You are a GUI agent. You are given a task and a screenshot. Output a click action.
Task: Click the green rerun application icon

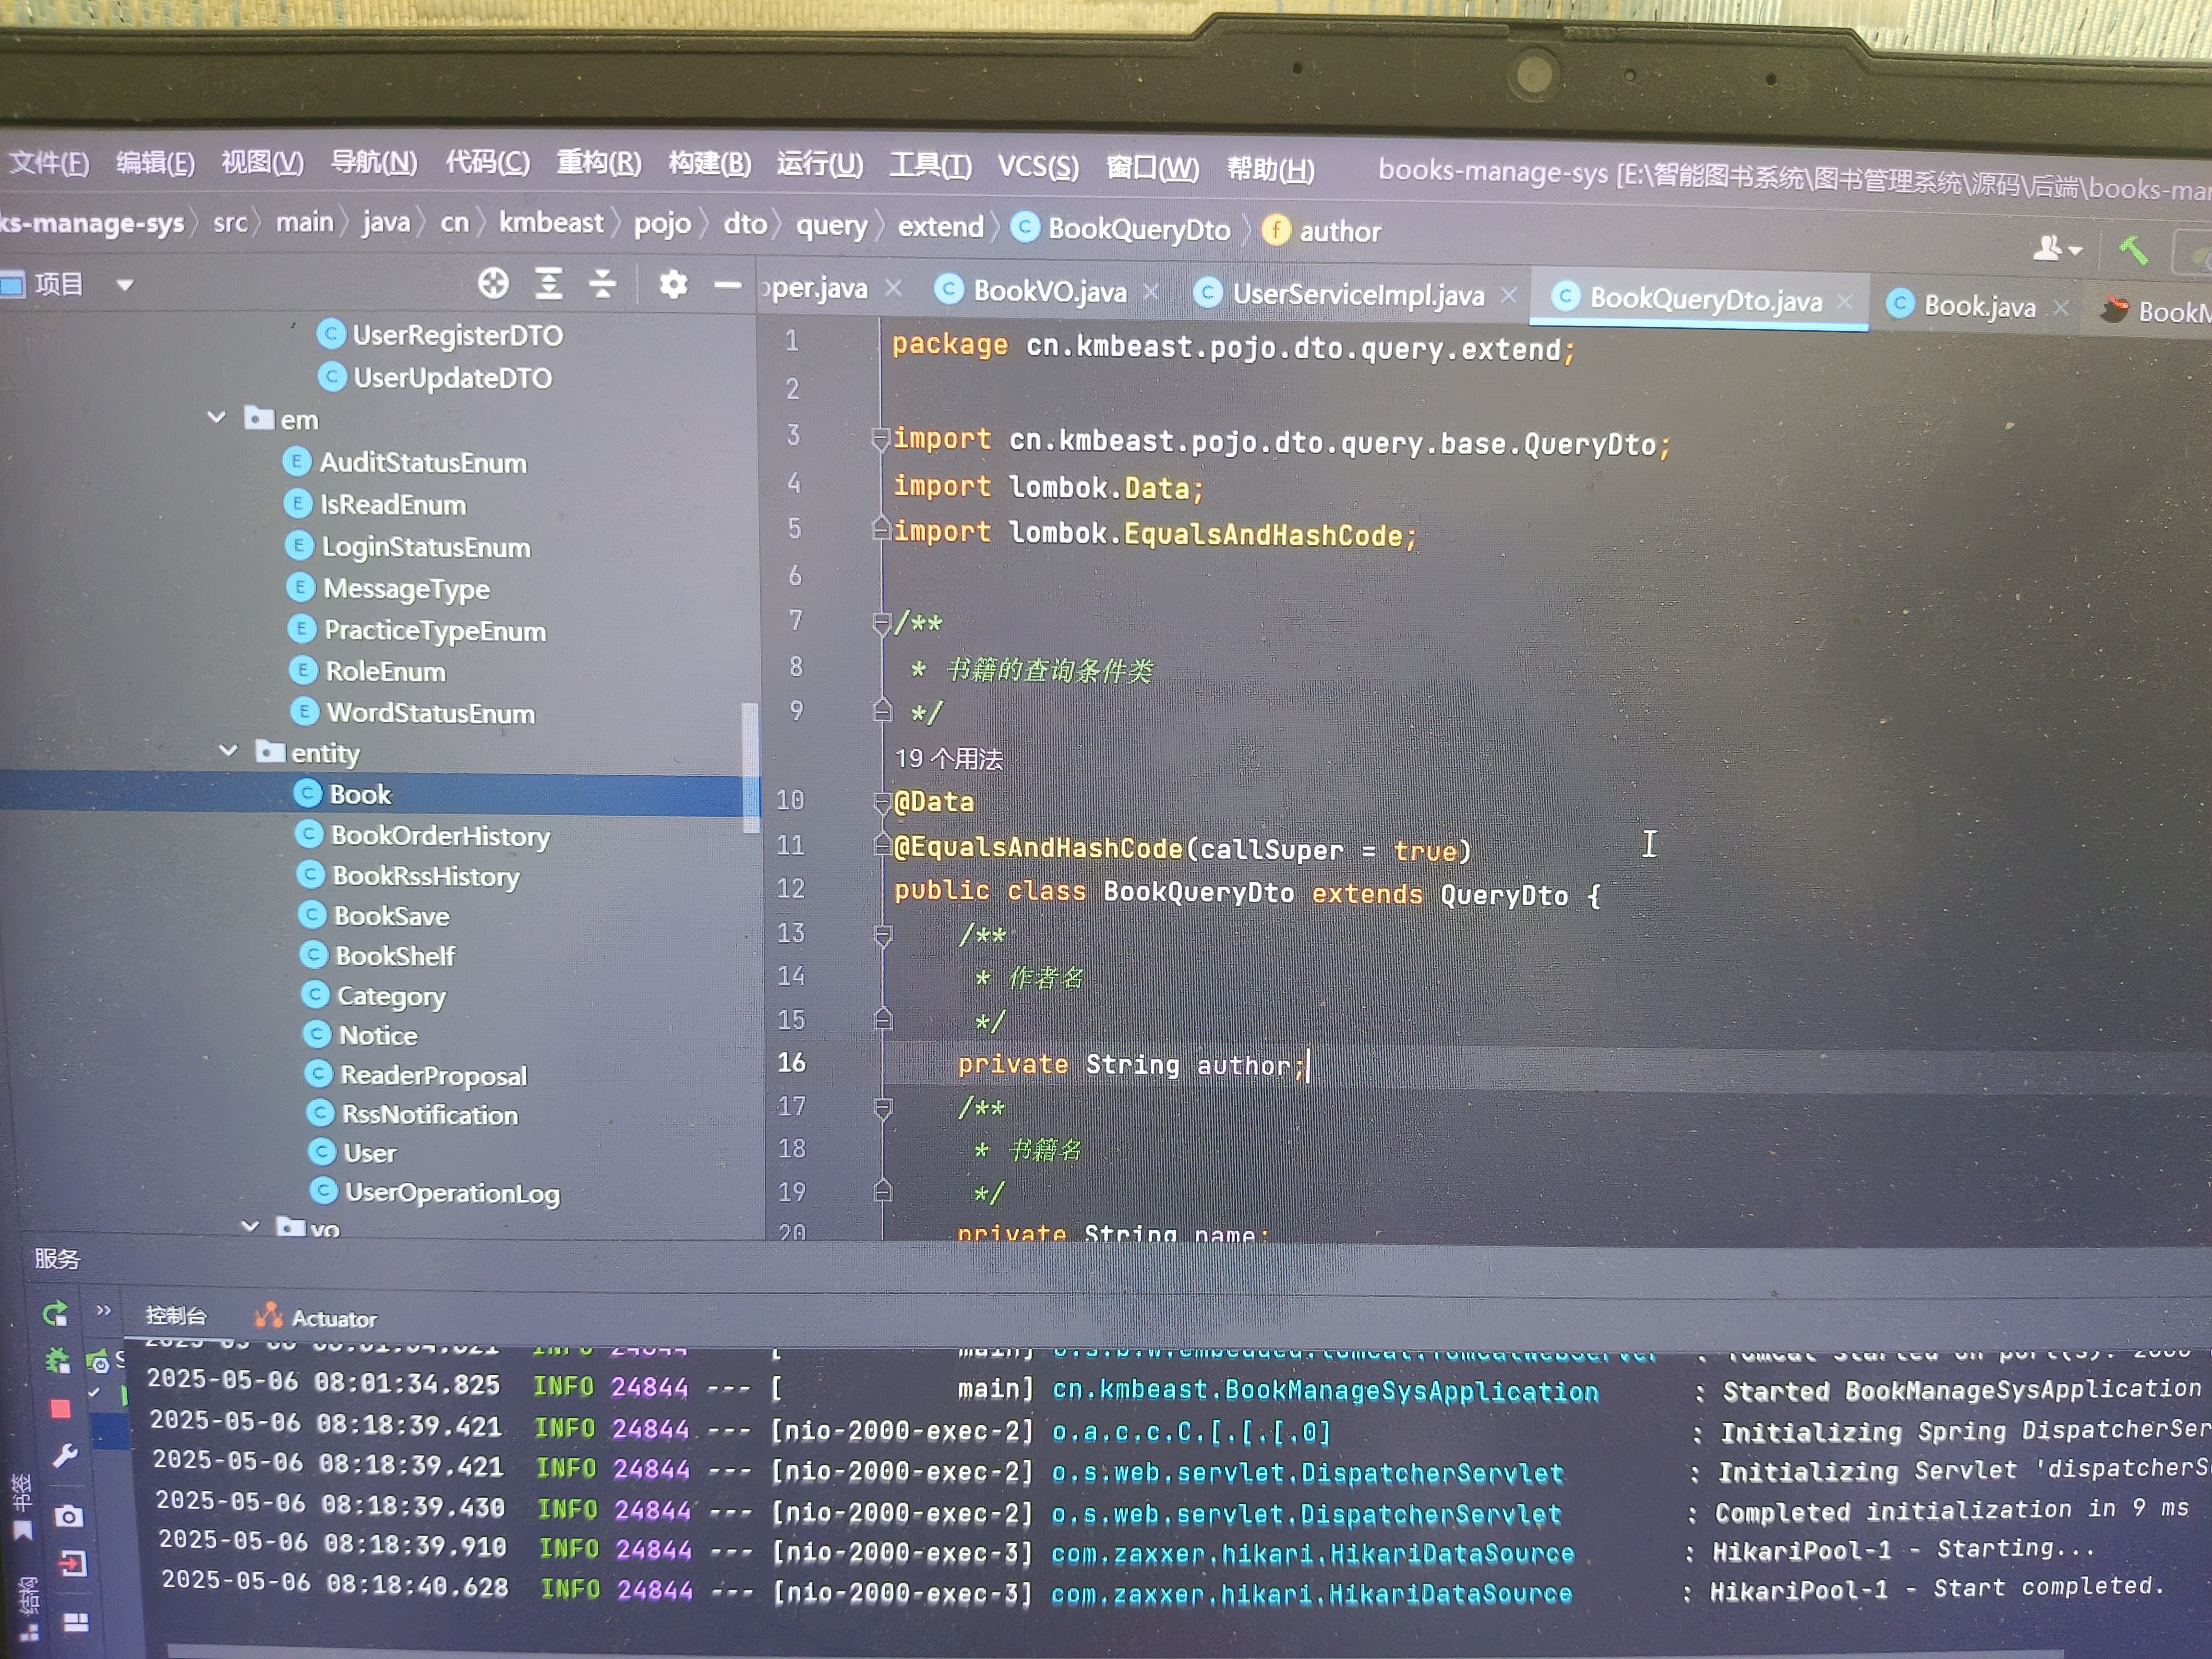pyautogui.click(x=55, y=1313)
